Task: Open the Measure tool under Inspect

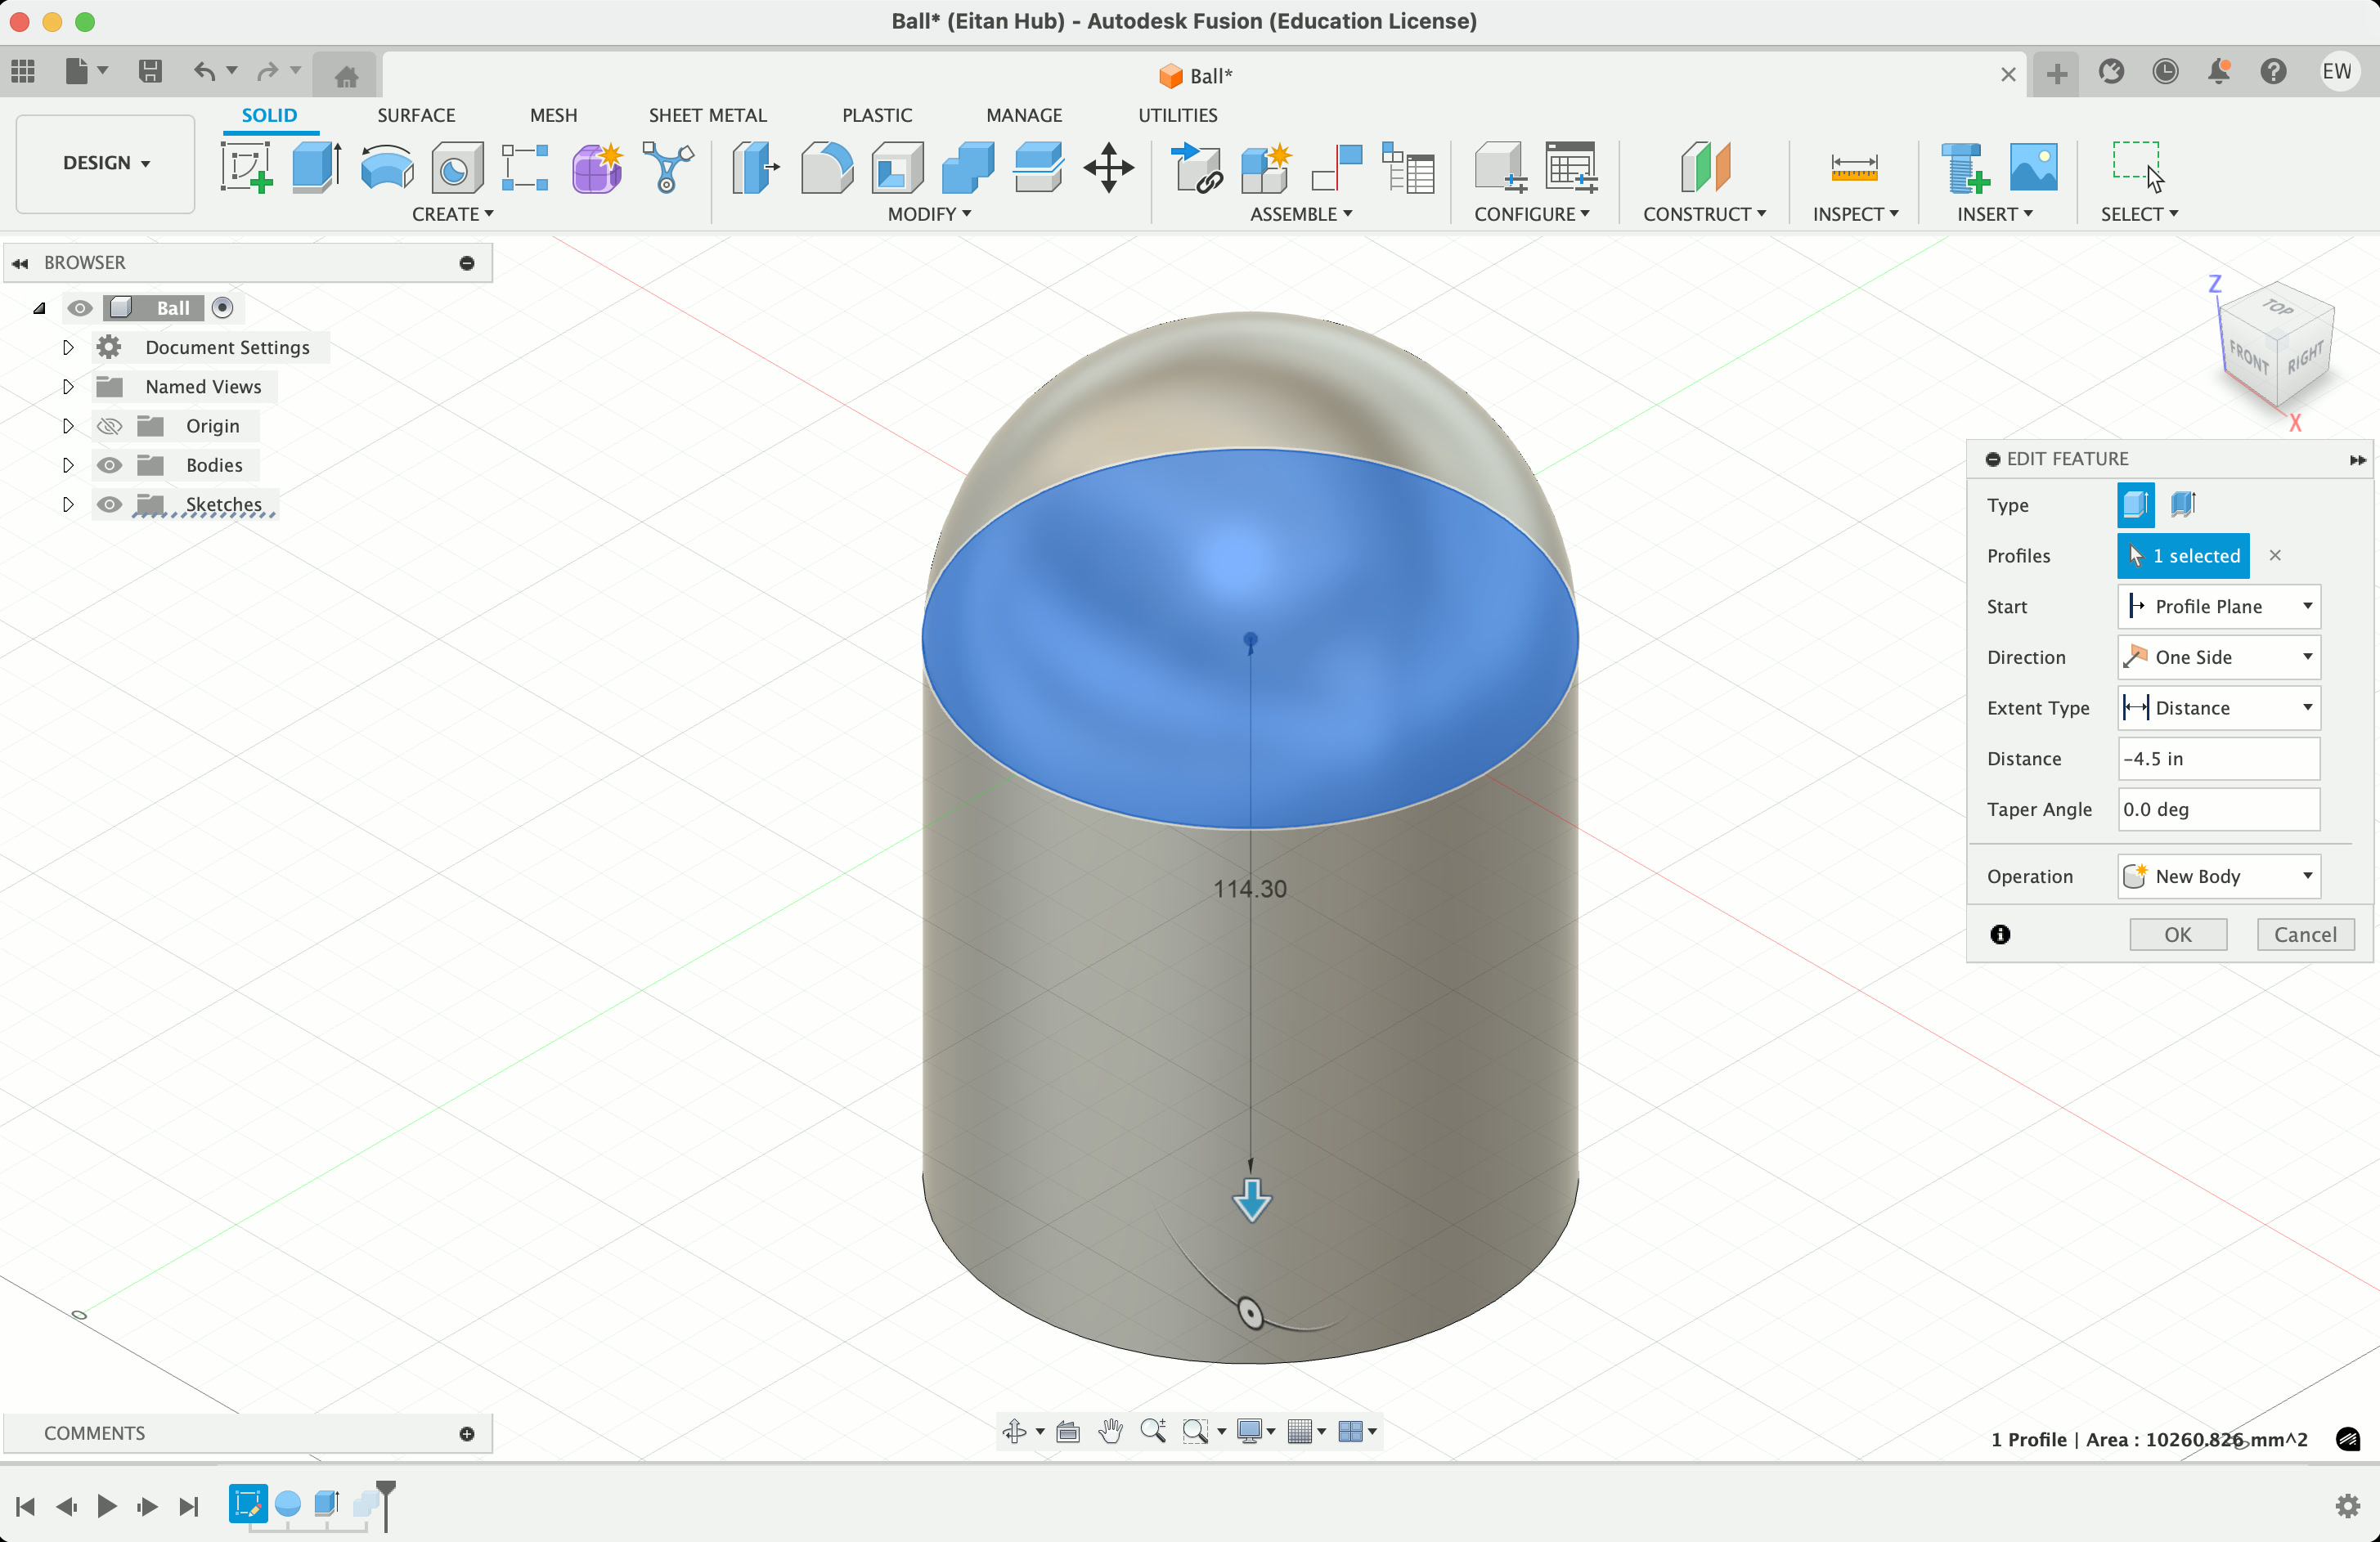Action: click(x=1853, y=166)
